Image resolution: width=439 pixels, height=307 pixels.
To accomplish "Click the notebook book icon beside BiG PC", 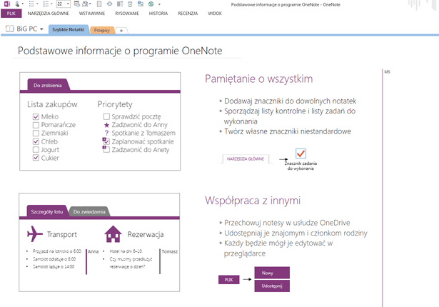I will point(9,29).
